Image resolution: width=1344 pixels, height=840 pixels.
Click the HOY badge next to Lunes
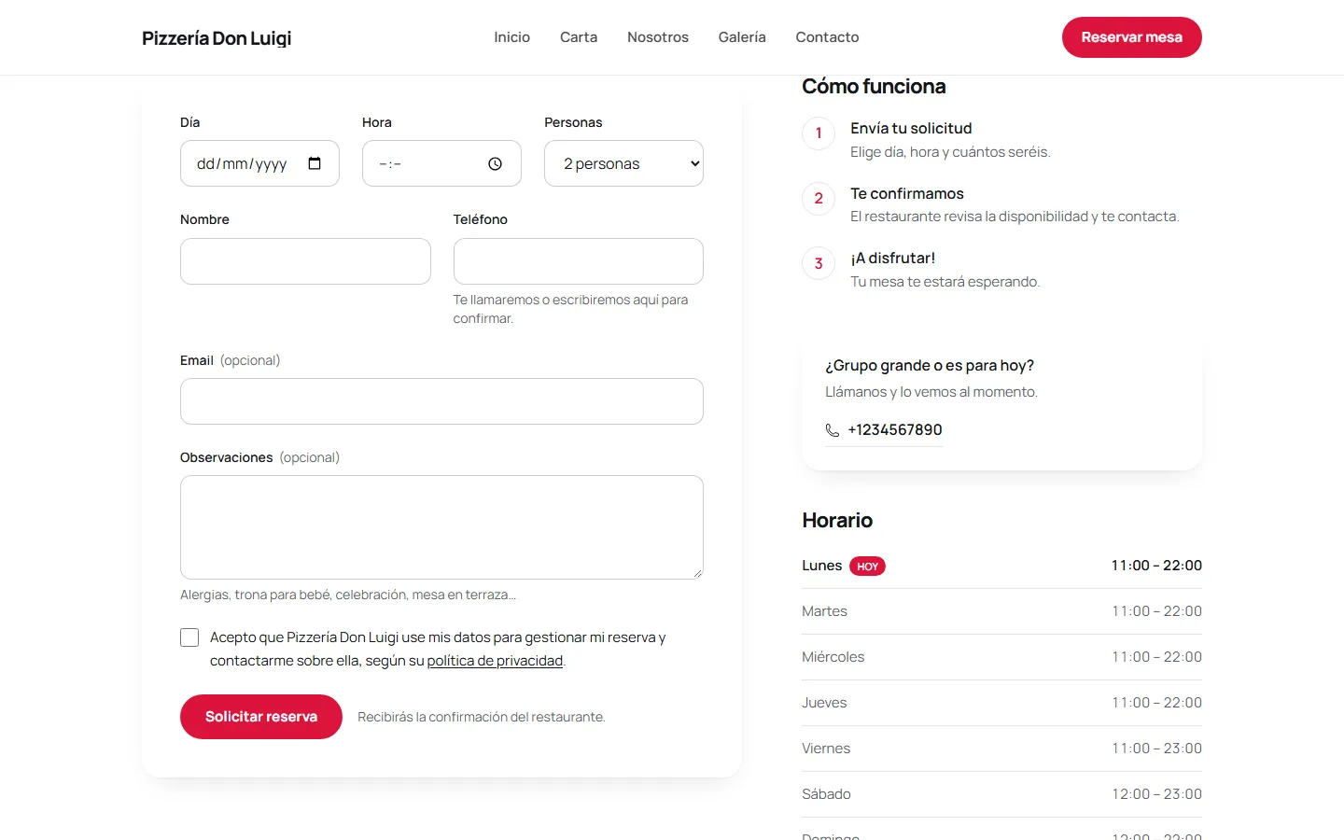coord(867,567)
